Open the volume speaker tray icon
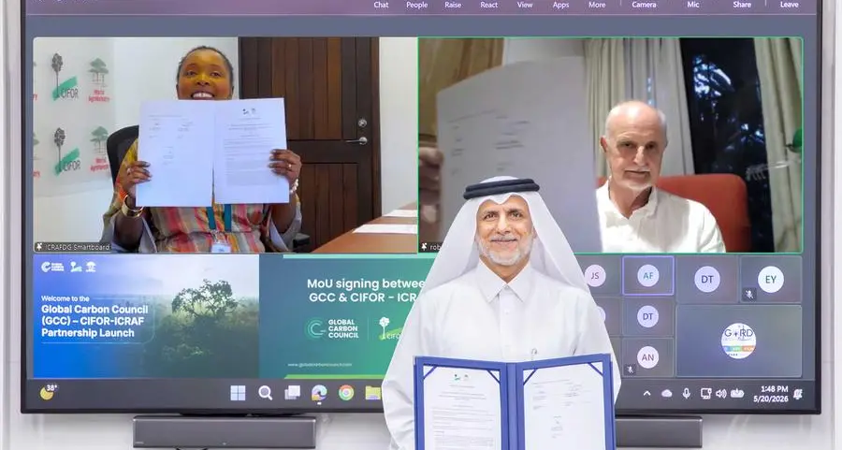 pyautogui.click(x=720, y=394)
